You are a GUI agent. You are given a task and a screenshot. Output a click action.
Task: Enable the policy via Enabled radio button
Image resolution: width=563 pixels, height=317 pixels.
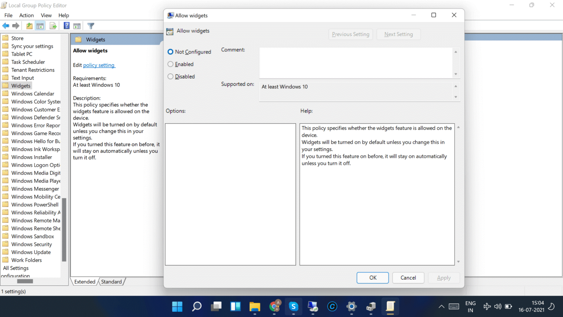click(x=170, y=64)
